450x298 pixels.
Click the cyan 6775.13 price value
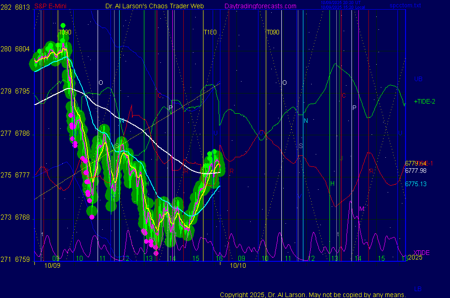tap(416, 184)
